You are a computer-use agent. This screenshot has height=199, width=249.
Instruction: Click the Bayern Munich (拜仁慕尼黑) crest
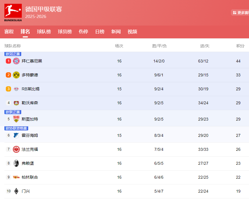16,61
